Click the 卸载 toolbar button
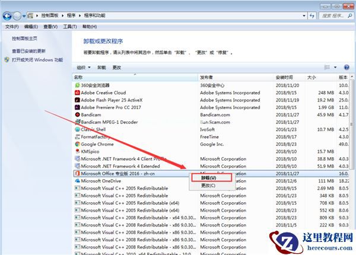This screenshot has height=255, width=356. coord(101,68)
